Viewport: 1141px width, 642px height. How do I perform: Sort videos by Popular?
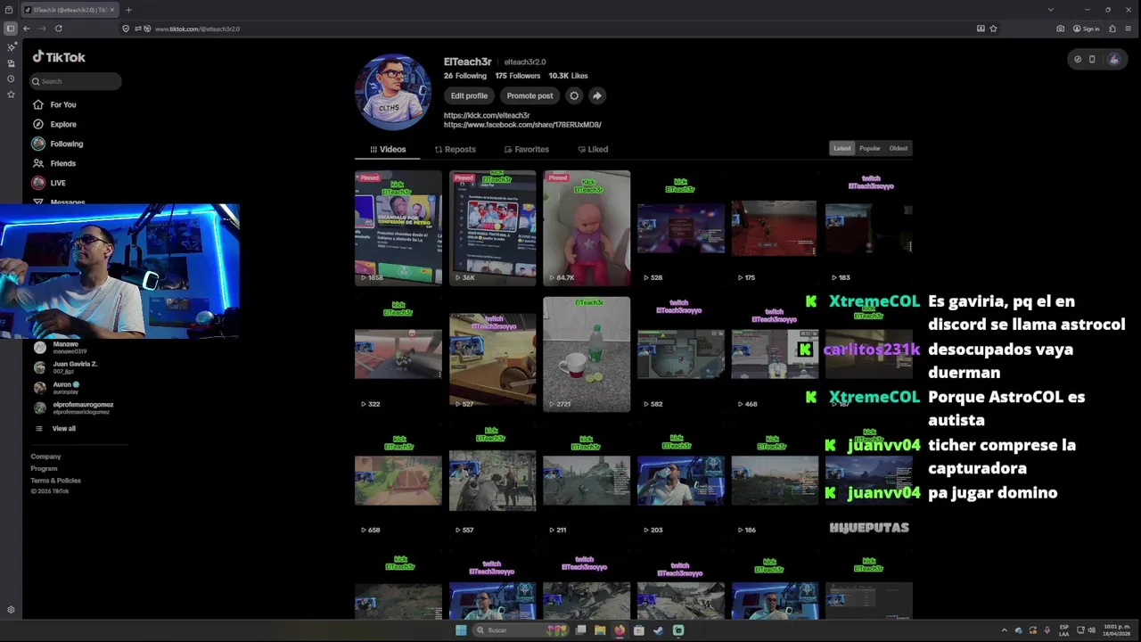[x=870, y=148]
